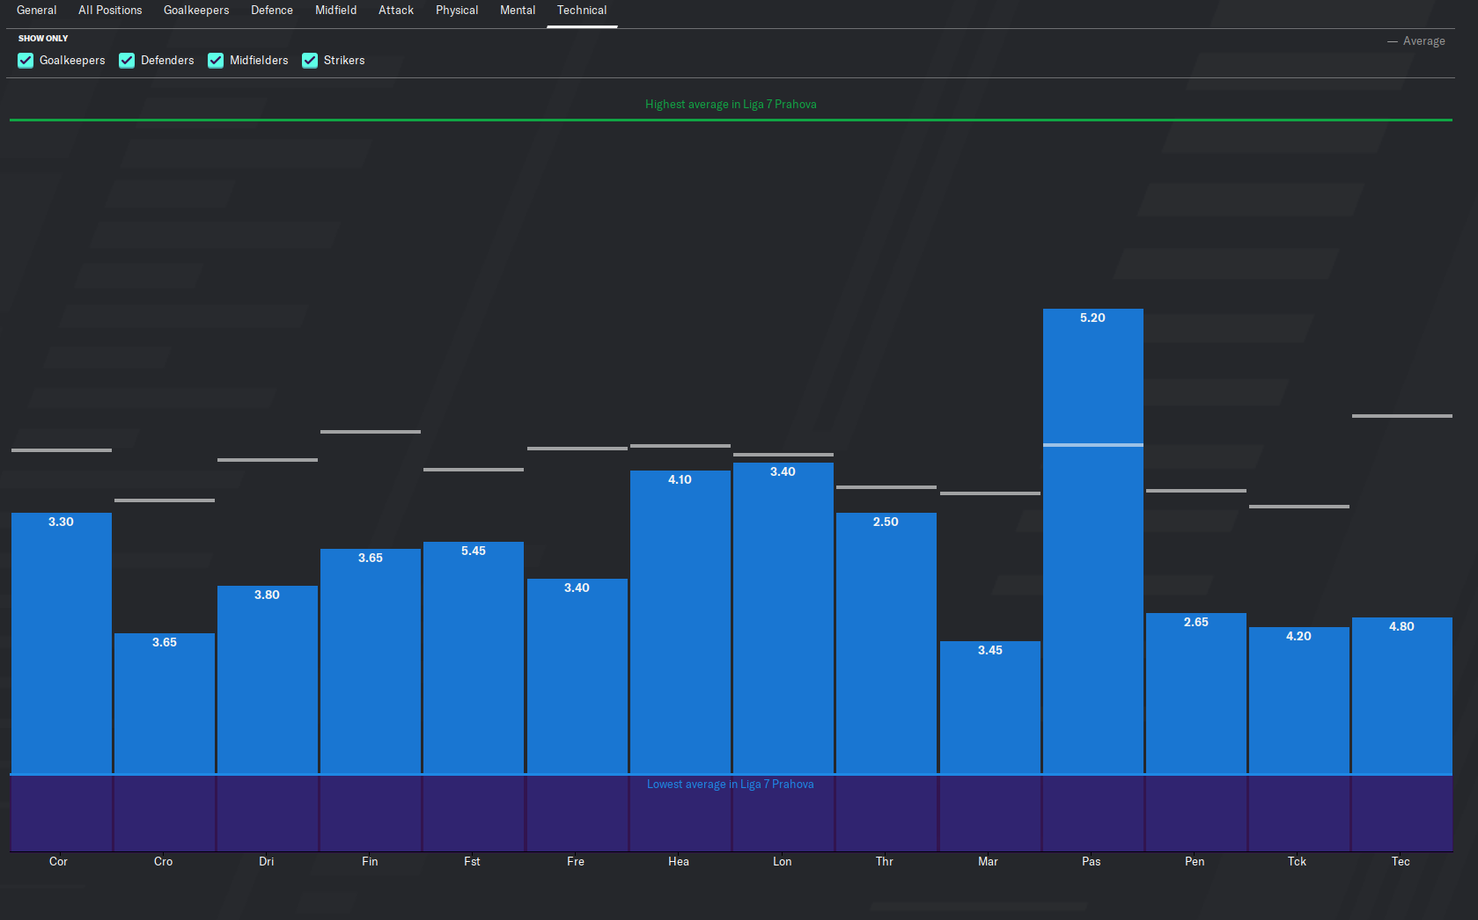The width and height of the screenshot is (1478, 920).
Task: Select the Technical tab
Action: pos(582,11)
